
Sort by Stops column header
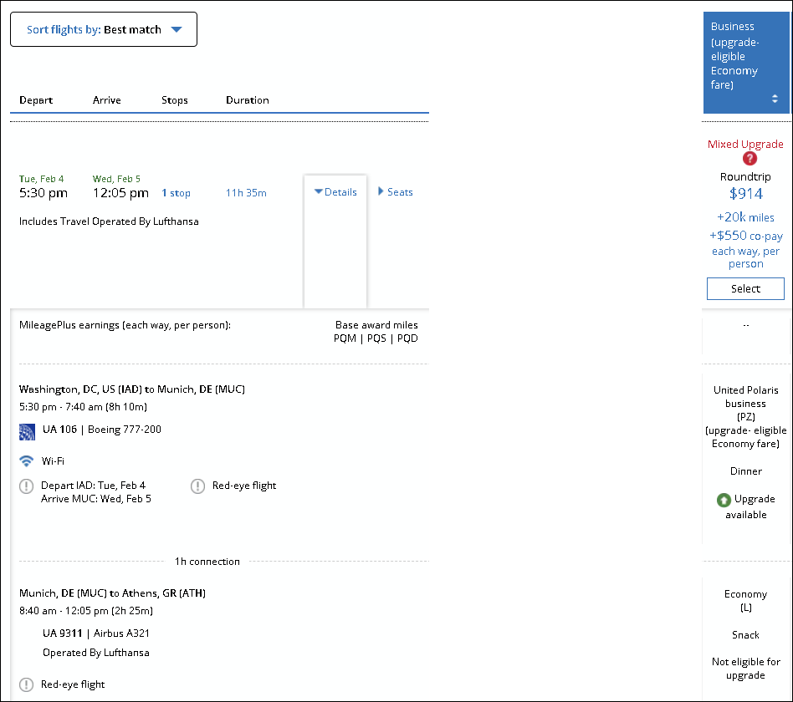[175, 100]
